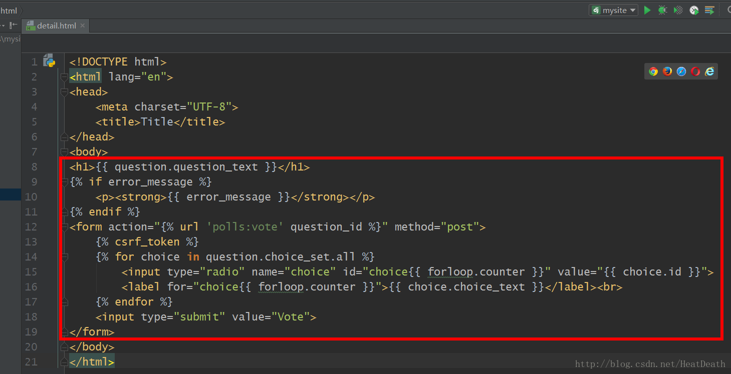Click the value="Vote" attribute

click(x=271, y=317)
